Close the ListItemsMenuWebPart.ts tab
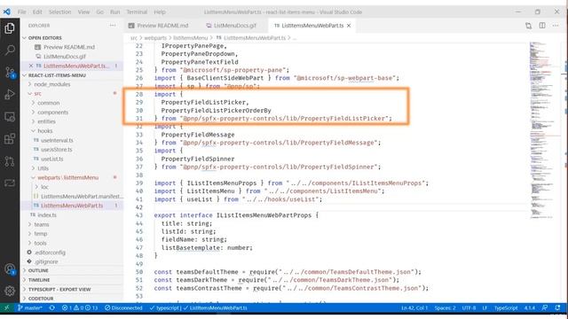The height and width of the screenshot is (319, 568). click(x=349, y=26)
